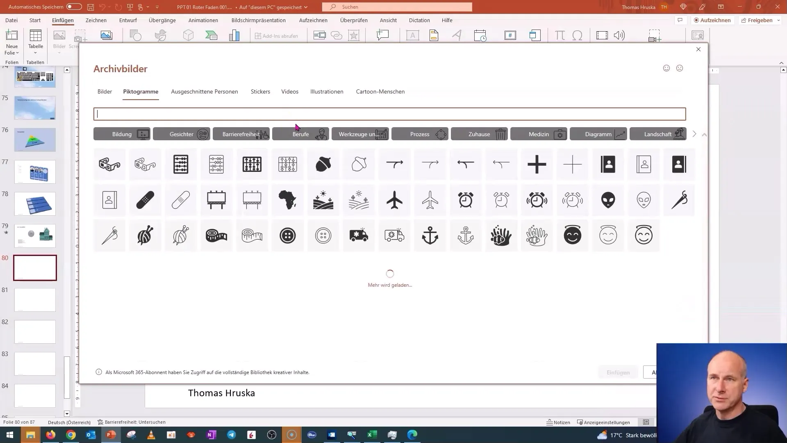
Task: Show more pictogram categories with right chevron
Action: click(x=694, y=134)
